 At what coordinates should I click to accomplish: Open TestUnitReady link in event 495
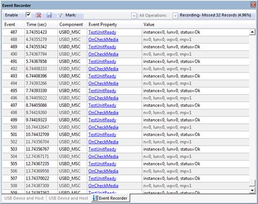(x=102, y=91)
